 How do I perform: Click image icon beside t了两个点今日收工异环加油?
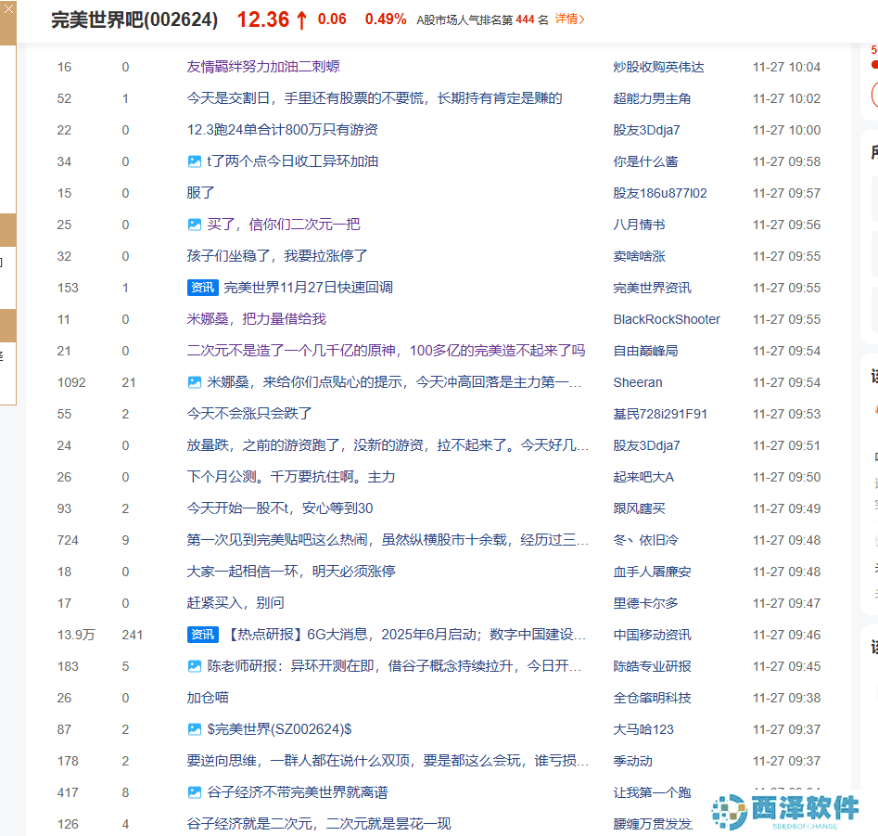click(195, 161)
